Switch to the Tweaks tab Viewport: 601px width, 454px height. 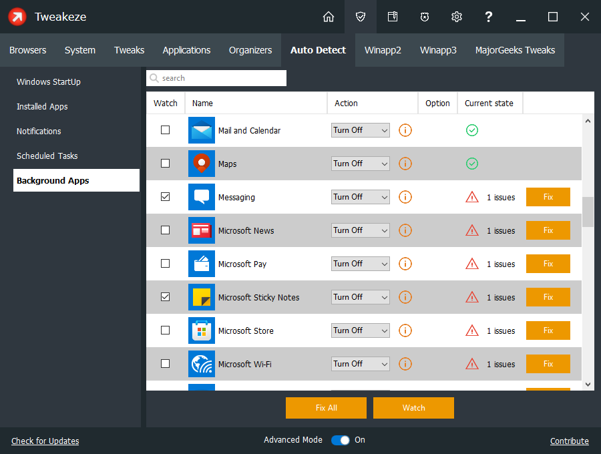click(129, 50)
